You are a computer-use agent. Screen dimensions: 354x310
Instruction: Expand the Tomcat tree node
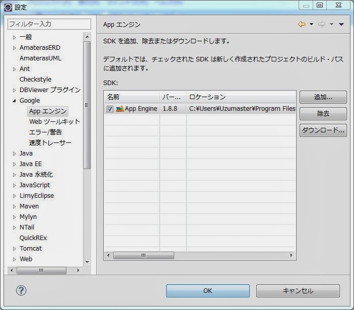point(14,249)
